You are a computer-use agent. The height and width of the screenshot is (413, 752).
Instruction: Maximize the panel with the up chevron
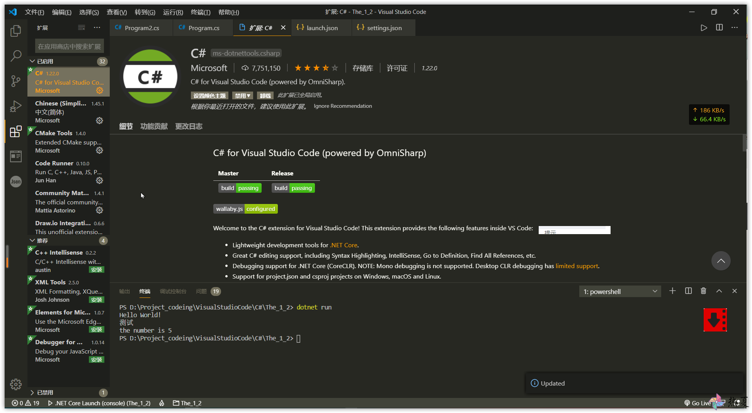click(719, 291)
